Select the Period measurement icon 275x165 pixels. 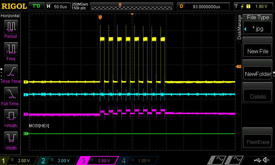11,27
